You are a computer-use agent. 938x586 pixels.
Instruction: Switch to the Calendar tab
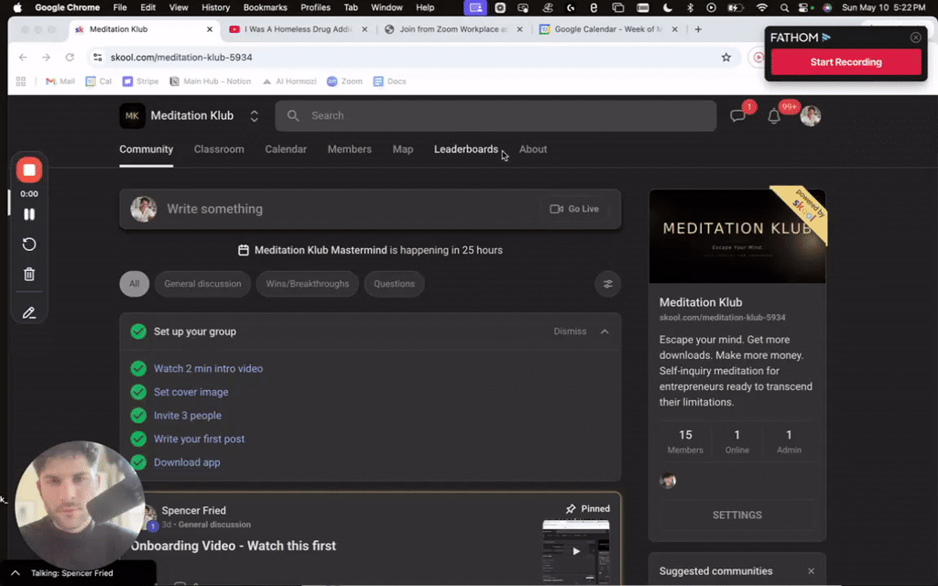pos(286,149)
